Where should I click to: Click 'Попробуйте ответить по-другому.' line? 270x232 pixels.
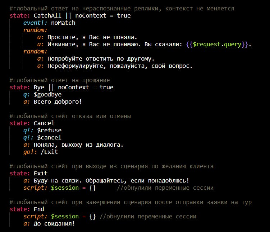click(101, 59)
